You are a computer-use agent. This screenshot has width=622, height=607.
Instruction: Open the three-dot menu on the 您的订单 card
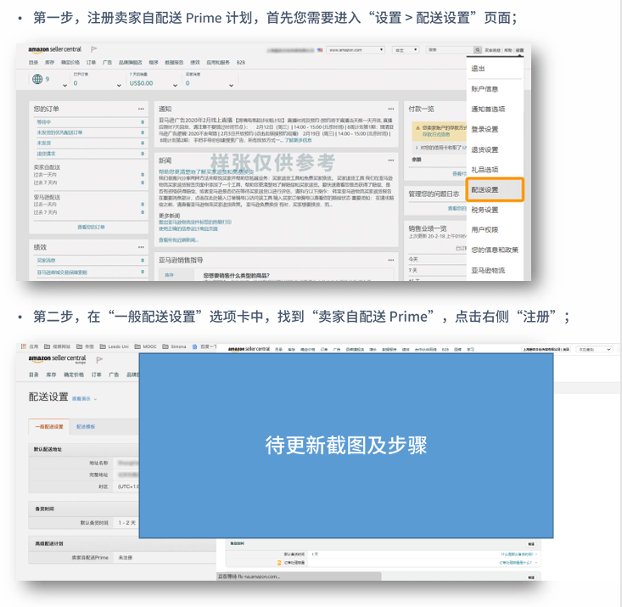point(141,109)
